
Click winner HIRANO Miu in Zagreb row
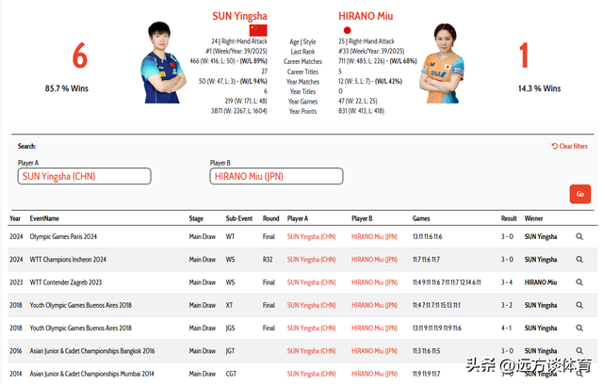point(541,282)
